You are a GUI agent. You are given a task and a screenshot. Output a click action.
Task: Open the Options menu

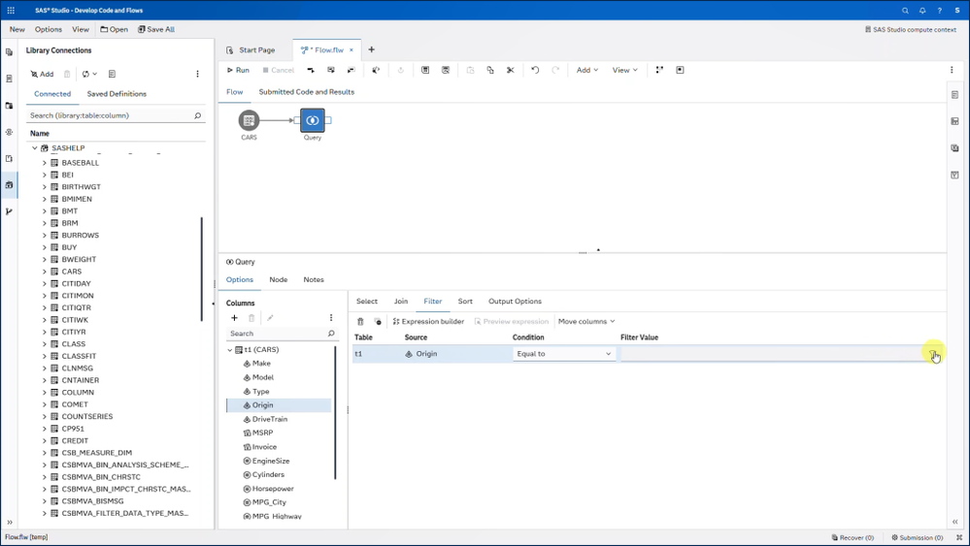coord(49,29)
